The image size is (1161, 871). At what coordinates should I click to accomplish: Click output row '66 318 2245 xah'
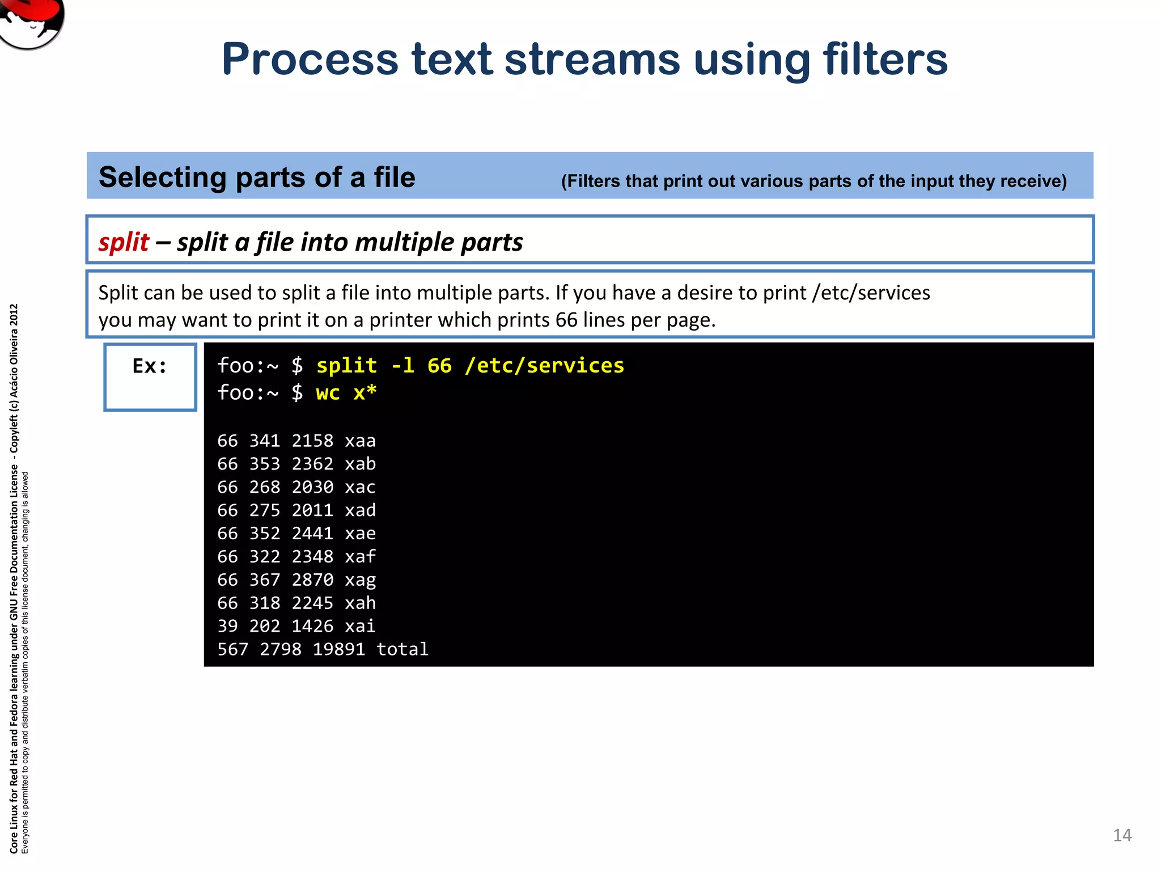tap(296, 603)
